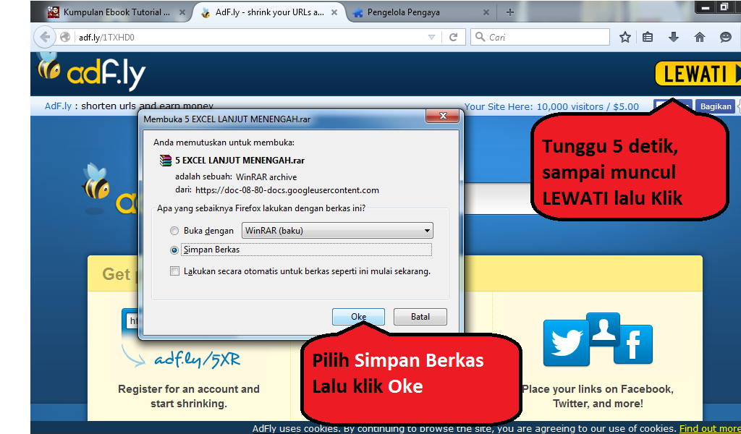
Task: Open the smiley chat icon
Action: click(725, 37)
